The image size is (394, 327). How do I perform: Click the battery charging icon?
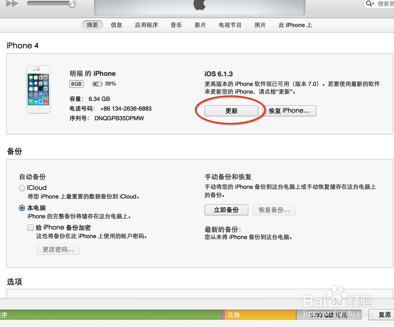point(97,84)
